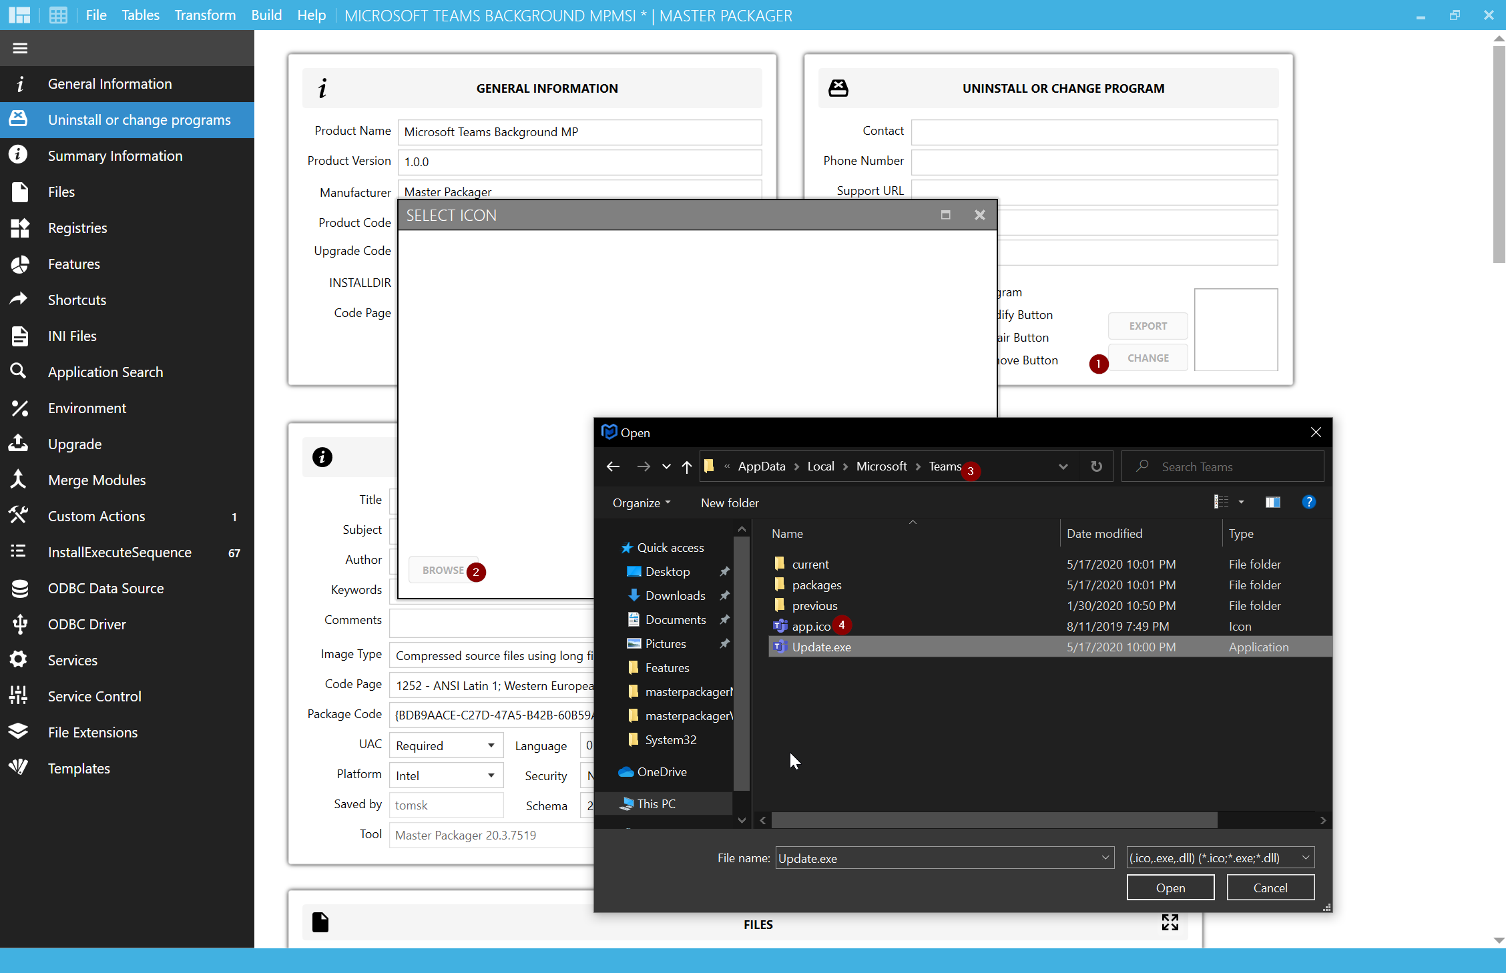Open the Build menu
This screenshot has width=1506, height=973.
click(266, 15)
